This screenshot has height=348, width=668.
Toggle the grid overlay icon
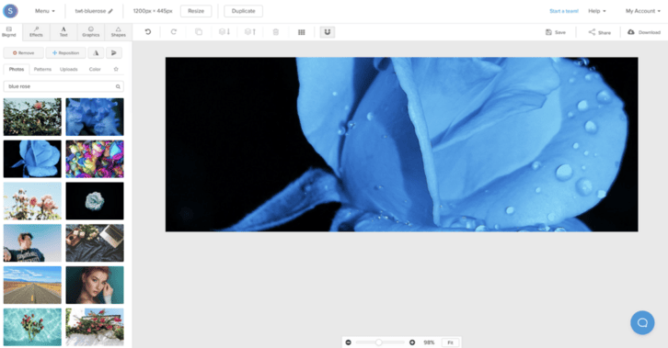pyautogui.click(x=301, y=32)
